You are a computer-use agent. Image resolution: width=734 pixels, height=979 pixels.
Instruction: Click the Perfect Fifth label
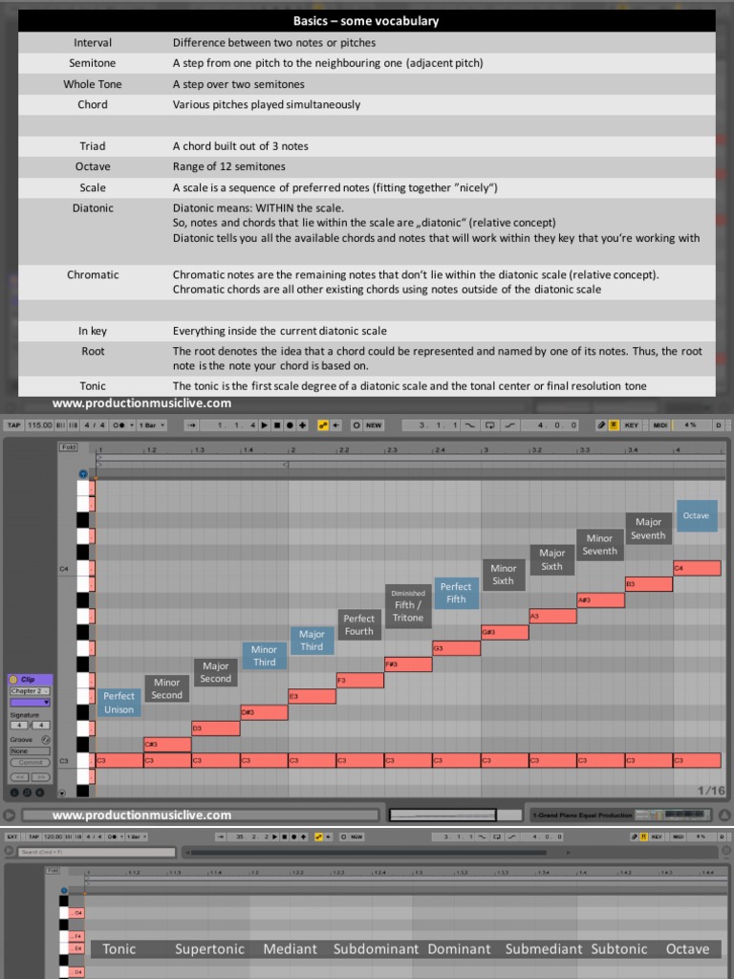pyautogui.click(x=456, y=593)
